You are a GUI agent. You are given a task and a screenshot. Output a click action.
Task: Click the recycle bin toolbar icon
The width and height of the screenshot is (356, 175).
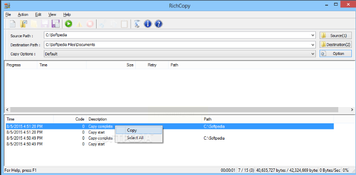click(x=137, y=24)
